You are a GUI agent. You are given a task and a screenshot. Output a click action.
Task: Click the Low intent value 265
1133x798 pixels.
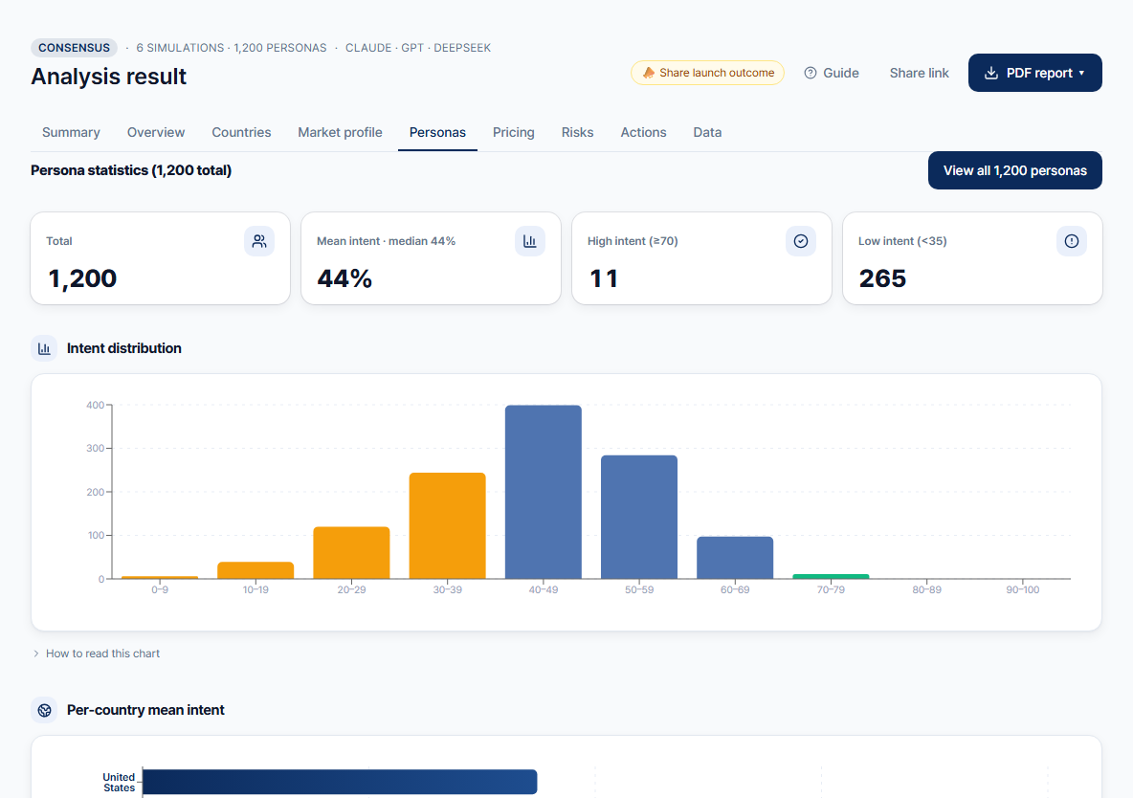[x=882, y=278]
